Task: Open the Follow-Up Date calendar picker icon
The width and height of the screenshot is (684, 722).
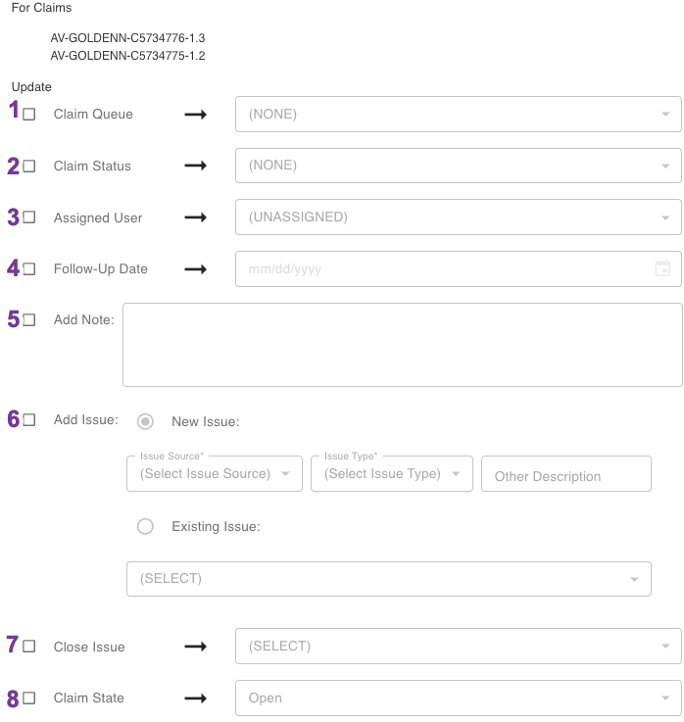Action: (x=662, y=268)
